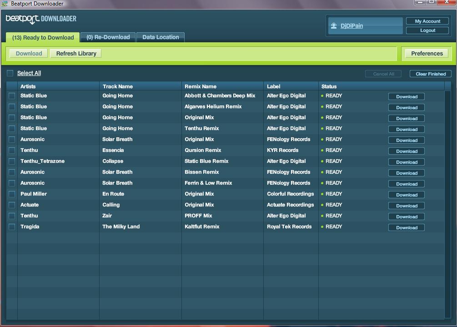Click the My Account button

coord(427,21)
